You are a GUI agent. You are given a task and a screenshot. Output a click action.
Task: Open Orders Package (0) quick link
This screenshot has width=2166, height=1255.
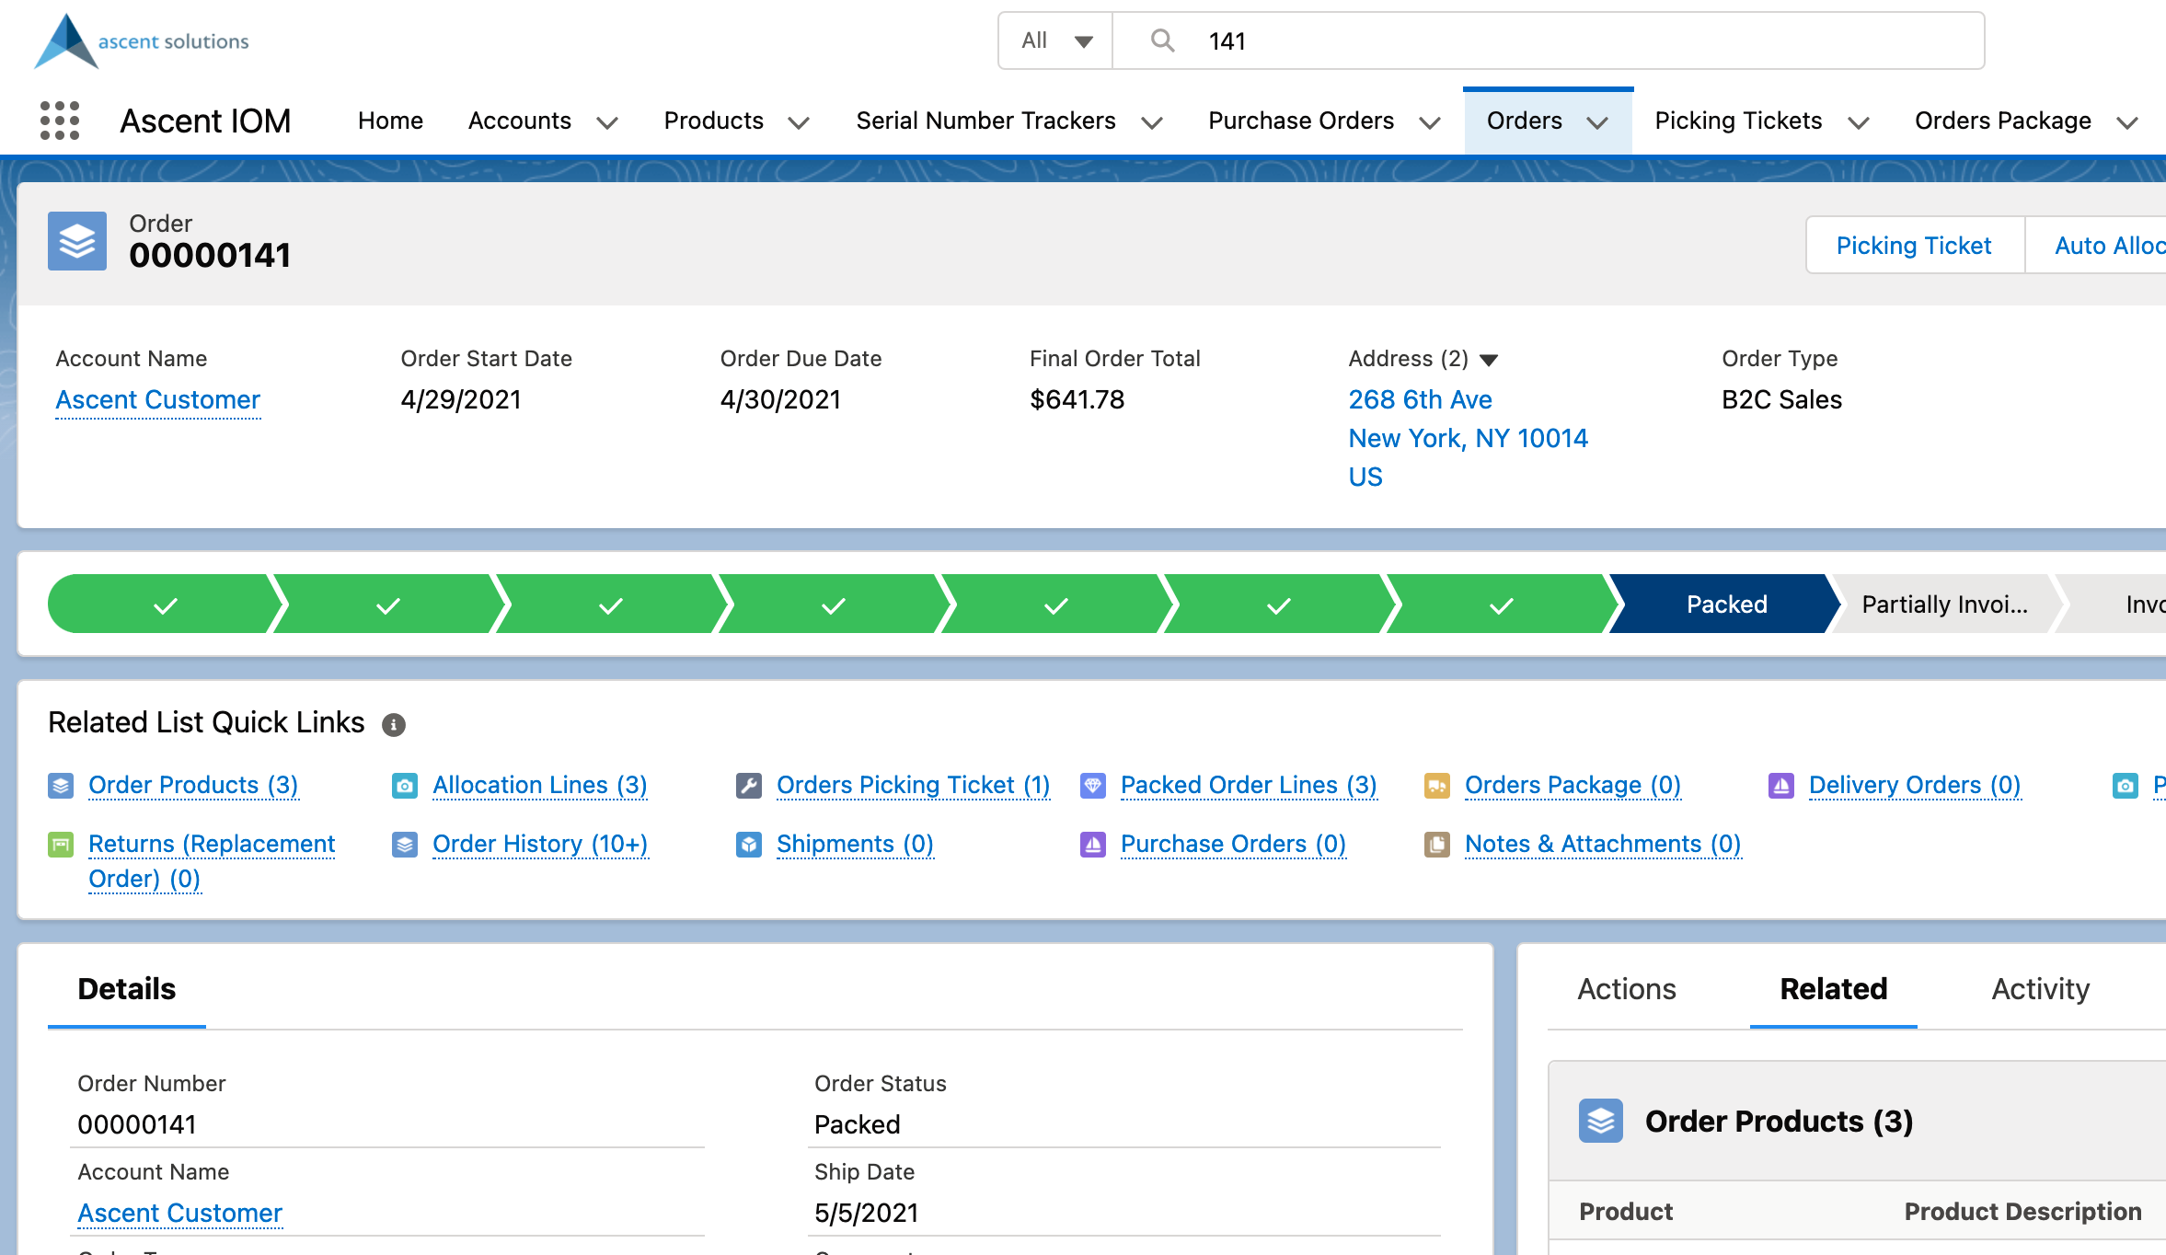click(x=1573, y=786)
